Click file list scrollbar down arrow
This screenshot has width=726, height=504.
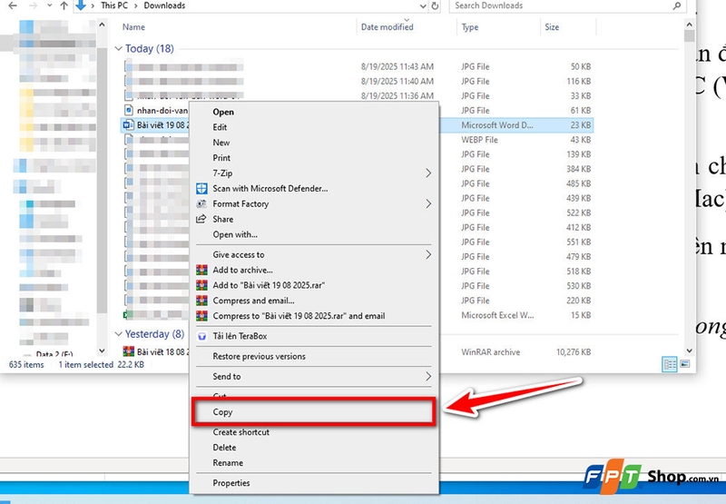689,351
